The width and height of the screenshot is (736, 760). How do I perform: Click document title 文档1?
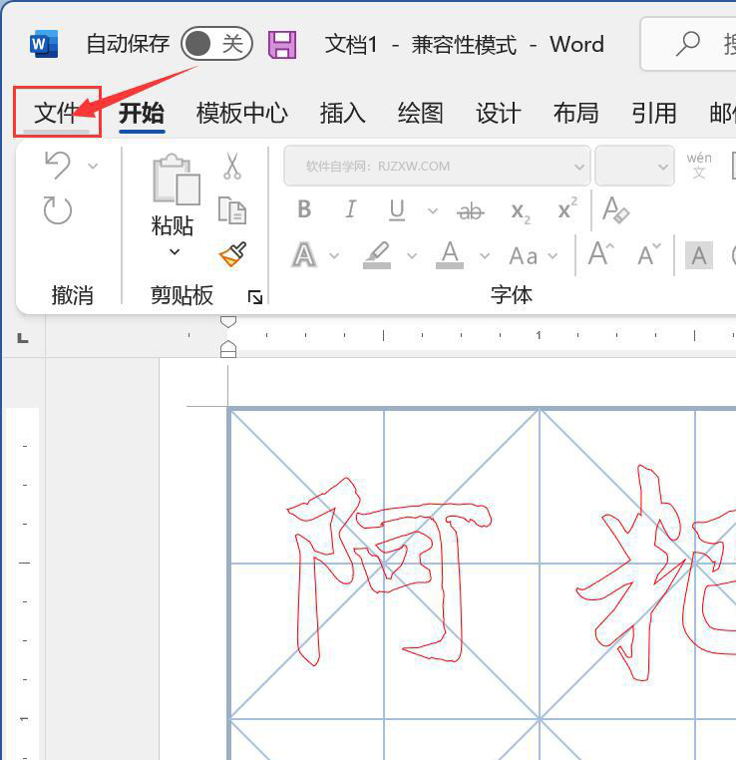351,45
